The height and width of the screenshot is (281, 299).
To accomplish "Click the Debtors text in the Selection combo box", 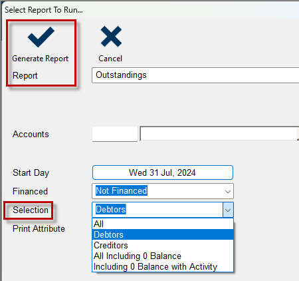I will [x=111, y=209].
